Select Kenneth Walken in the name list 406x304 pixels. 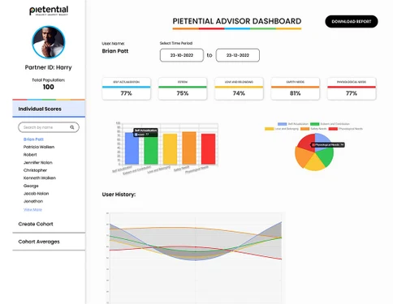coord(40,178)
